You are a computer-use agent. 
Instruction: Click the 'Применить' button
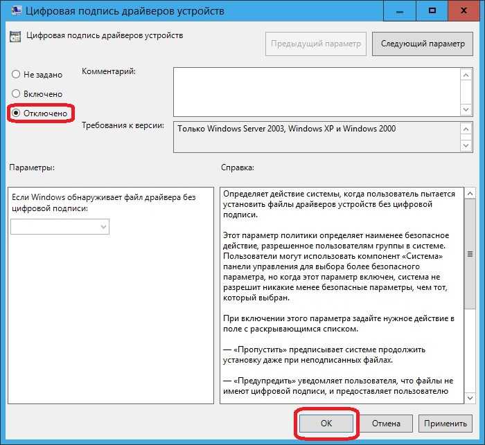click(446, 423)
